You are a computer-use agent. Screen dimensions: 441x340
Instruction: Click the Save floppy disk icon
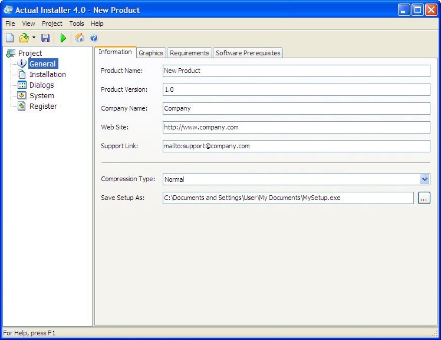[45, 38]
